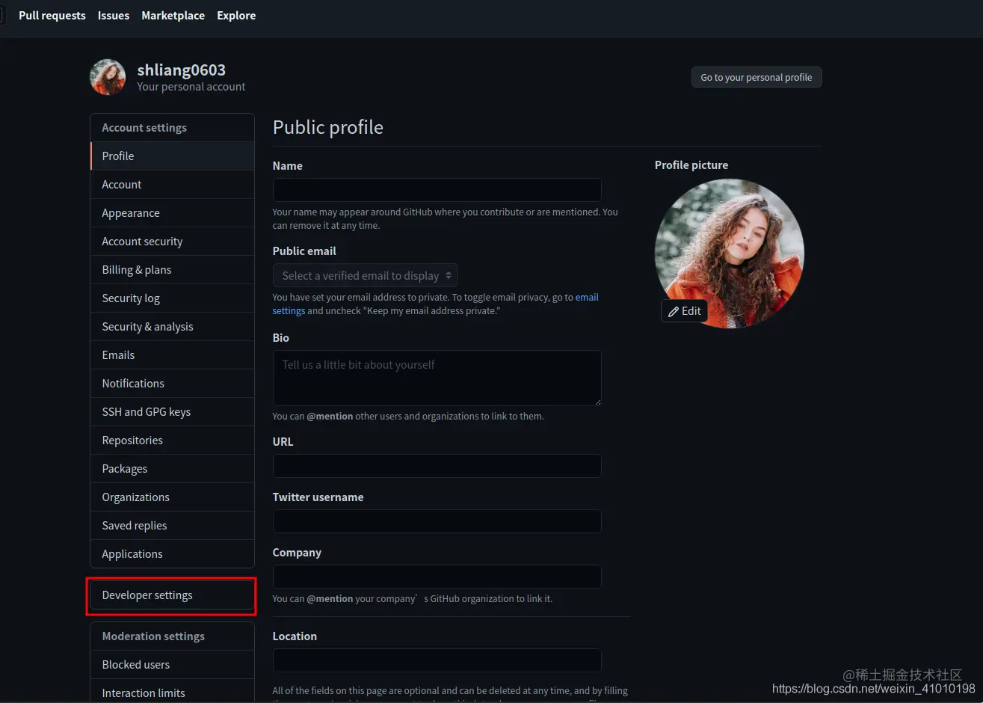The width and height of the screenshot is (983, 703).
Task: Open Billing & plans settings
Action: pyautogui.click(x=172, y=269)
